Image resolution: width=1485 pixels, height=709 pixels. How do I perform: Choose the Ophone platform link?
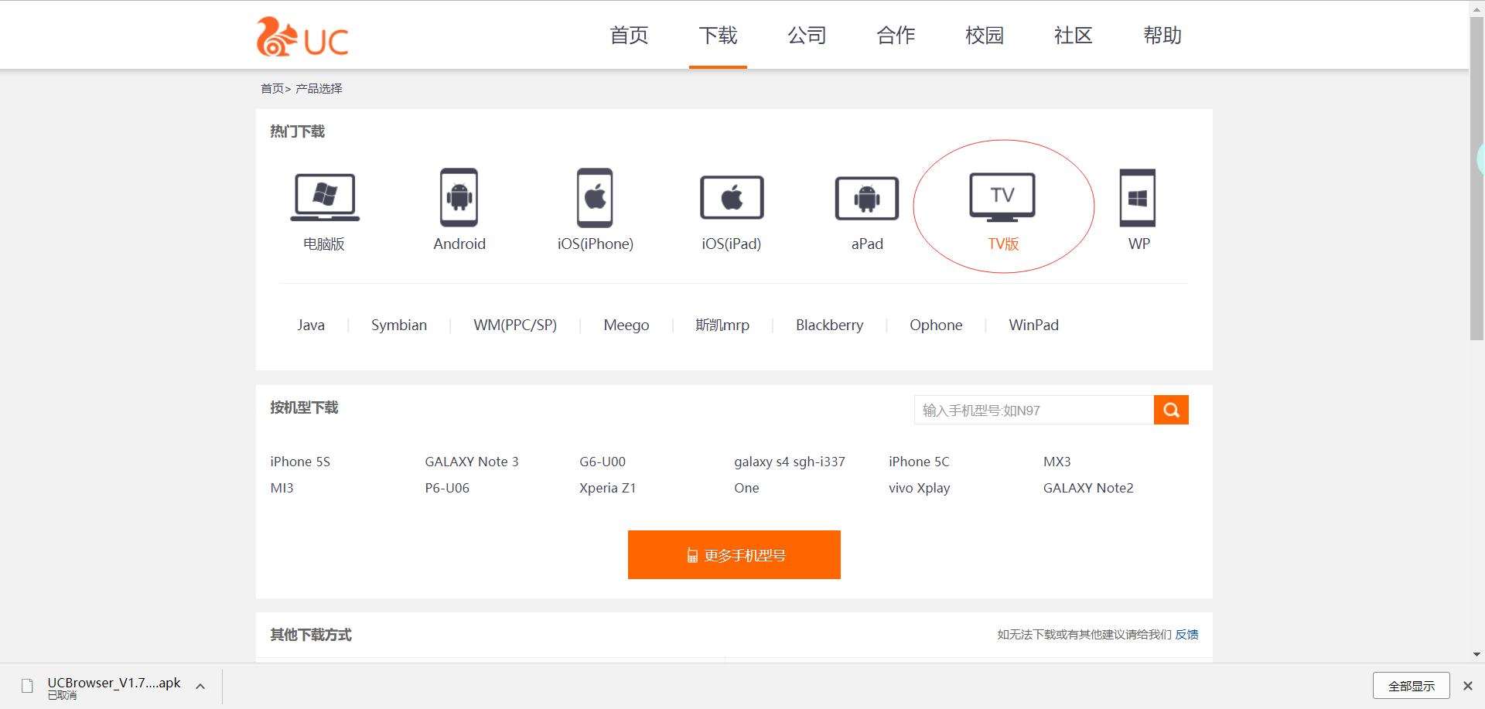click(936, 326)
